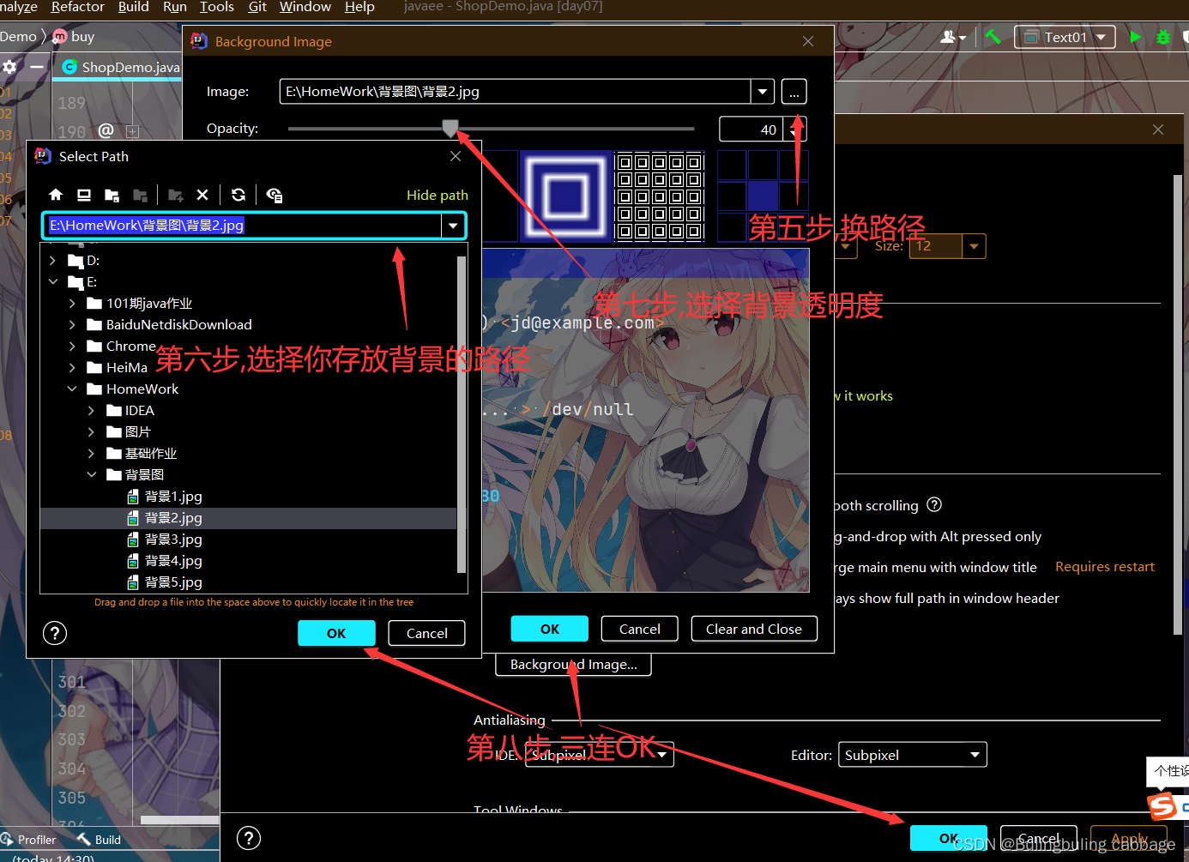Collapse the panel with the minus icon
The image size is (1189, 862).
click(x=37, y=66)
